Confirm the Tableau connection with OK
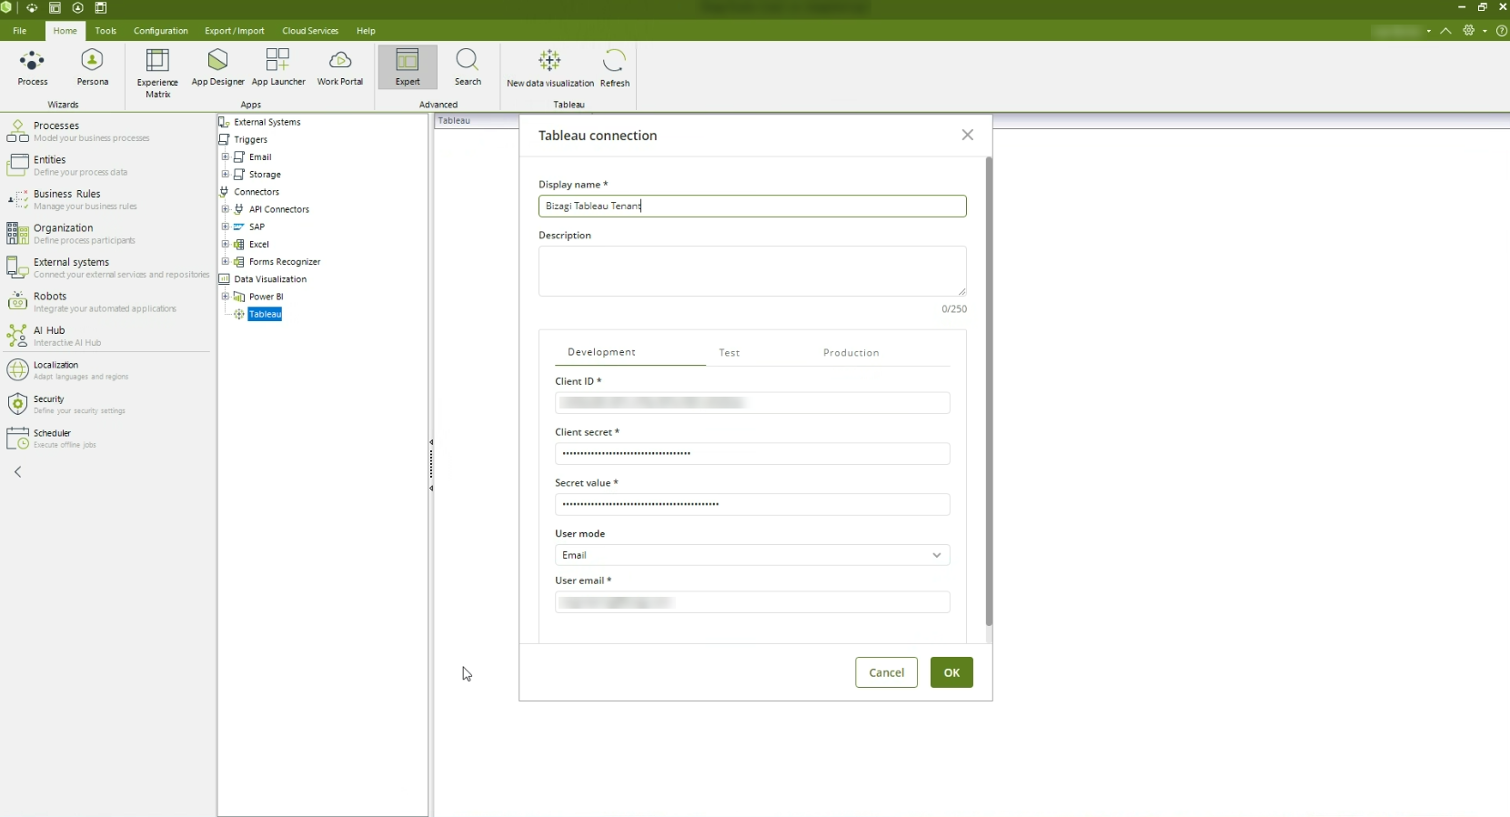Screen dimensions: 1510x817 tap(951, 672)
